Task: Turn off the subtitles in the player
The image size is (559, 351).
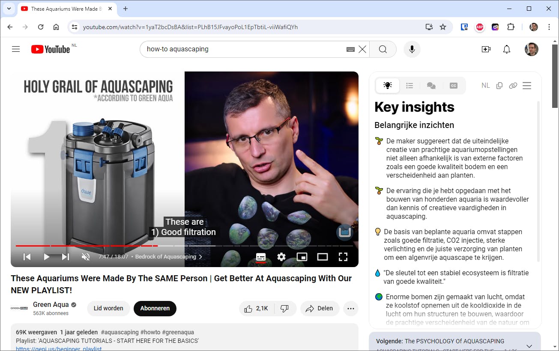Action: click(x=261, y=257)
